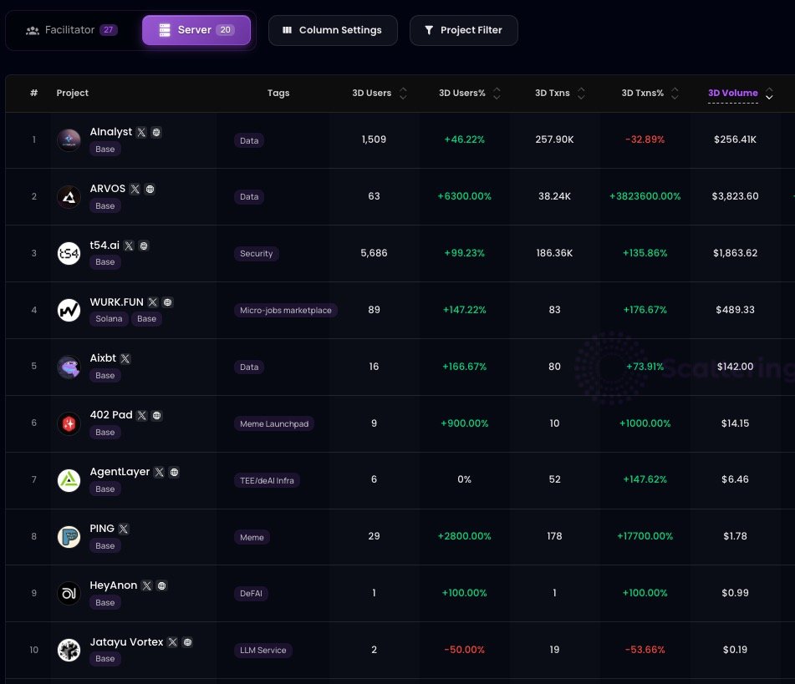Open ARVOS X profile icon
The image size is (795, 684).
135,189
